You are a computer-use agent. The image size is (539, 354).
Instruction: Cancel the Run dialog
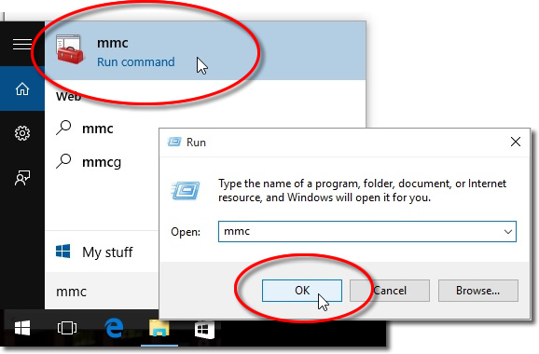[x=390, y=291]
